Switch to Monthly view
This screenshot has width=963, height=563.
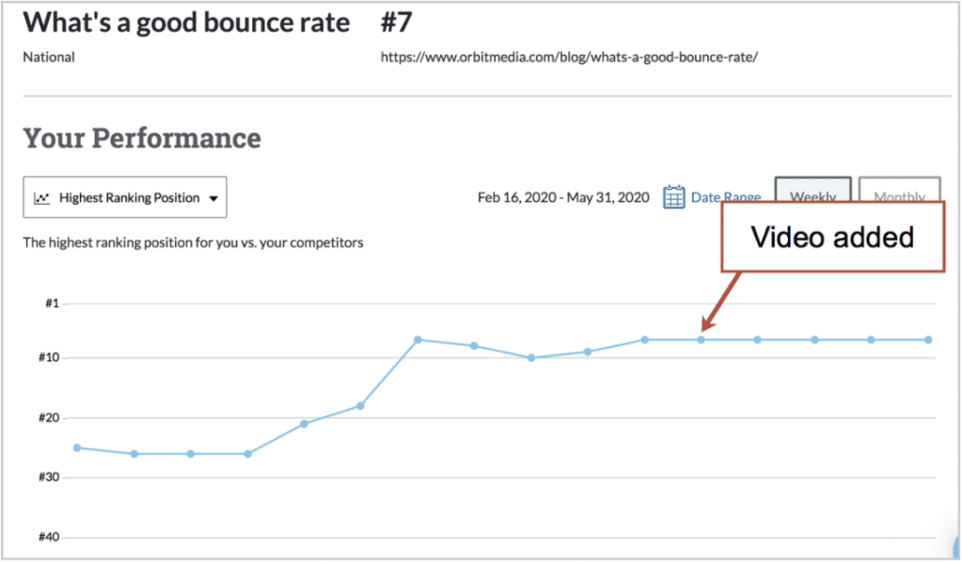899,190
